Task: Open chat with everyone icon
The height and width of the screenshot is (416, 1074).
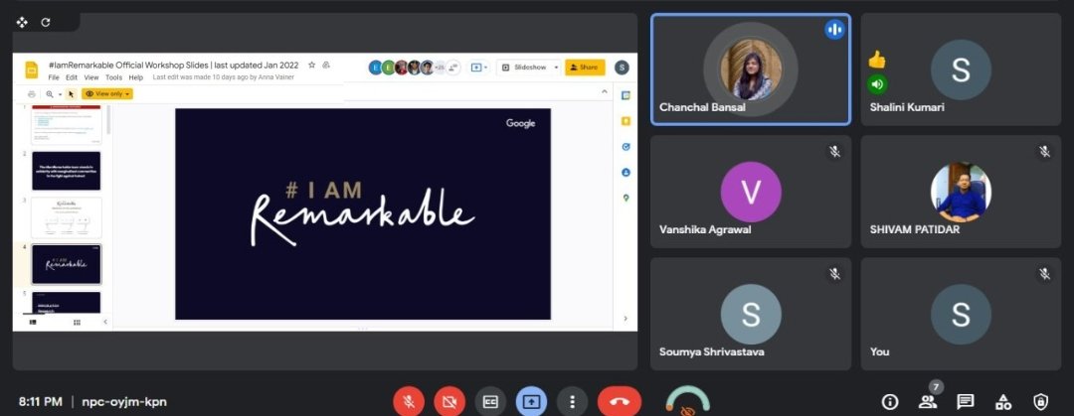Action: [x=966, y=402]
